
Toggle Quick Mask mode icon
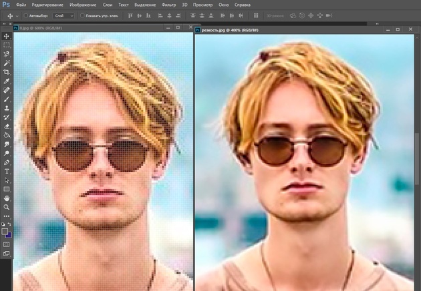[7, 244]
